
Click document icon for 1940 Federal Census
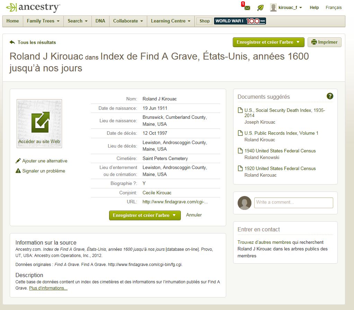[x=240, y=151]
